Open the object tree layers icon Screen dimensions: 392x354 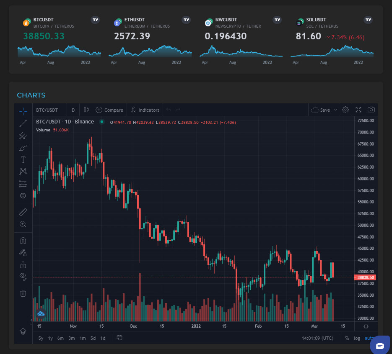click(x=23, y=331)
